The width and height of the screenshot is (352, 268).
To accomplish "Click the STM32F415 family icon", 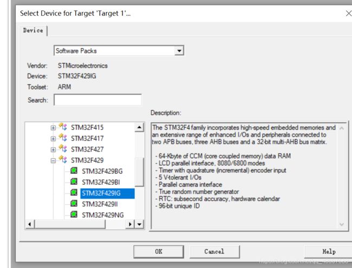I will click(63, 127).
